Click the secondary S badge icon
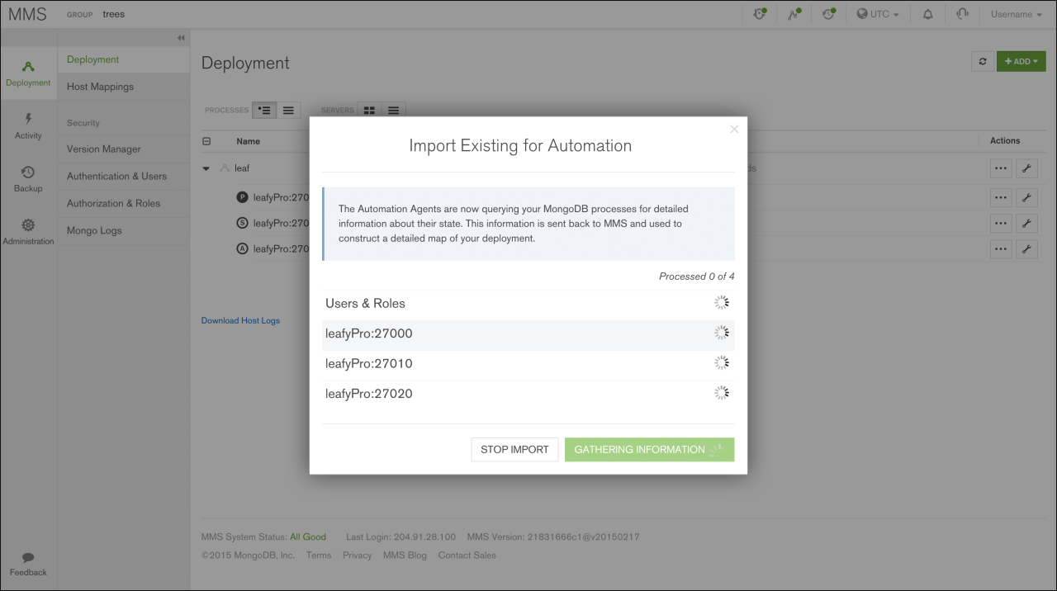The width and height of the screenshot is (1057, 591). coord(242,223)
